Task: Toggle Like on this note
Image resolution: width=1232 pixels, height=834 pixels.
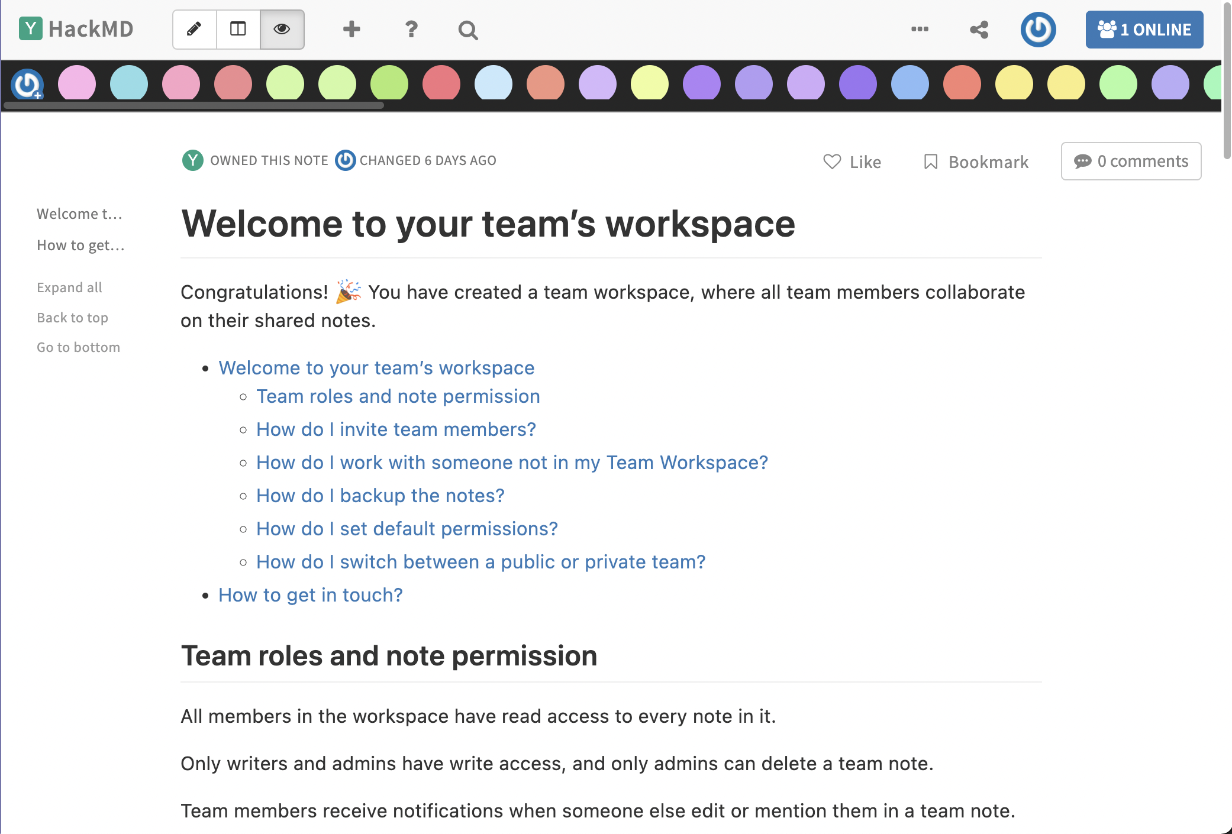Action: pyautogui.click(x=852, y=161)
